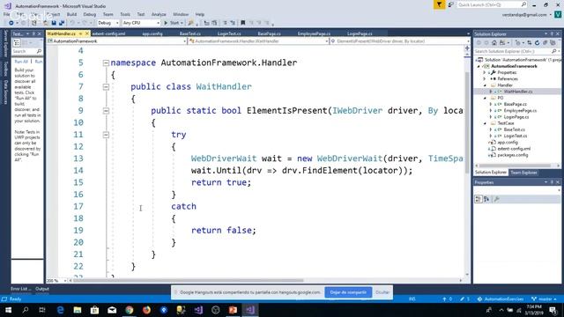Collapse the PO folder in Solution Explorer
The width and height of the screenshot is (564, 317).
coord(485,98)
